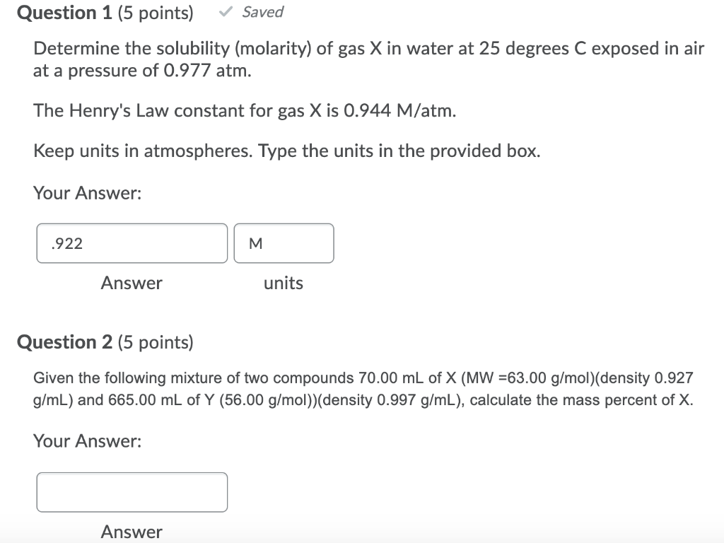Click the empty answer box for Question 2
The image size is (724, 543).
click(x=132, y=492)
